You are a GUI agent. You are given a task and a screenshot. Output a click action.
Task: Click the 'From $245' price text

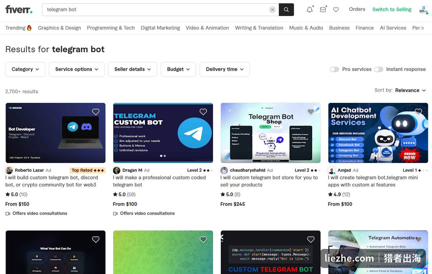click(232, 204)
